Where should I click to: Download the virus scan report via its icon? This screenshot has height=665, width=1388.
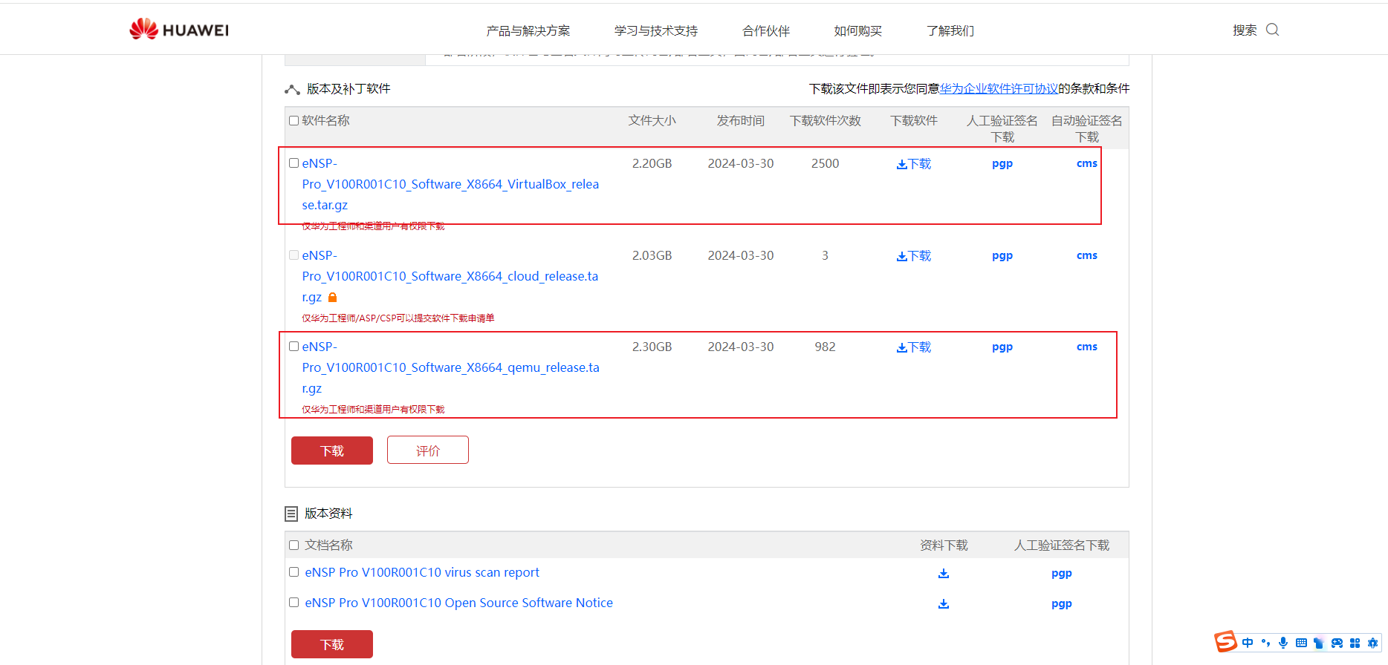pos(944,573)
